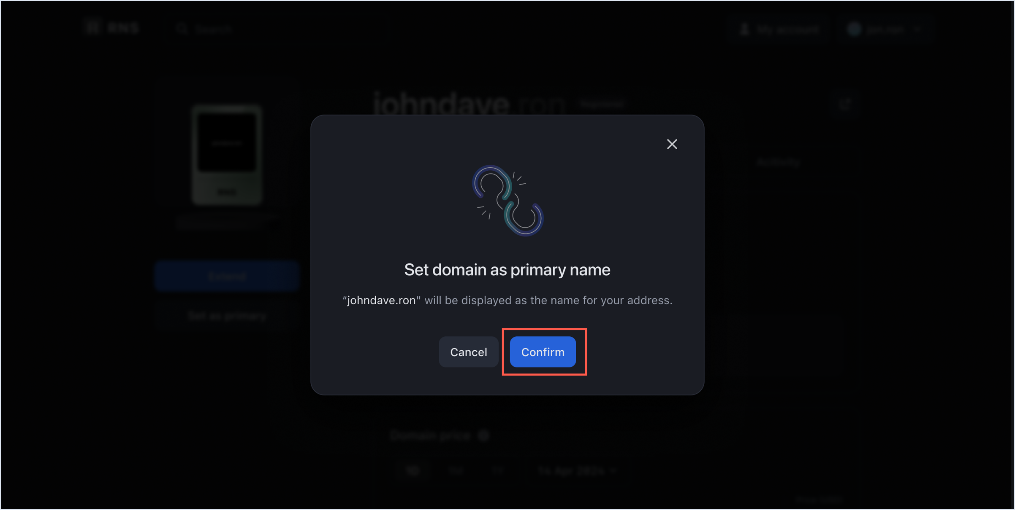This screenshot has width=1015, height=510.
Task: Click the ENS chain-link logo icon
Action: pyautogui.click(x=507, y=200)
